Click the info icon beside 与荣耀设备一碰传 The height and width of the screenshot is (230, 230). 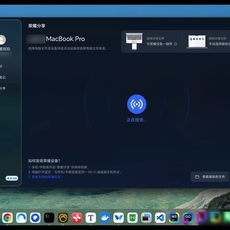[x=175, y=44]
